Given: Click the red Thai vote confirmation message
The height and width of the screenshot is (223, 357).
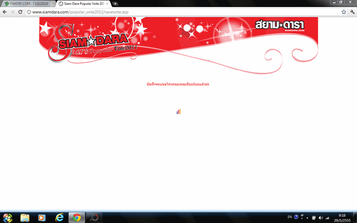Looking at the screenshot, I should point(178,84).
